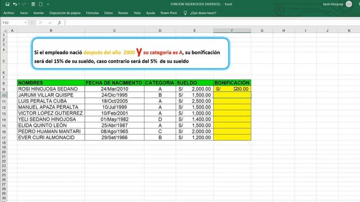Click the kevin hinojosa account avatar

(349, 4)
